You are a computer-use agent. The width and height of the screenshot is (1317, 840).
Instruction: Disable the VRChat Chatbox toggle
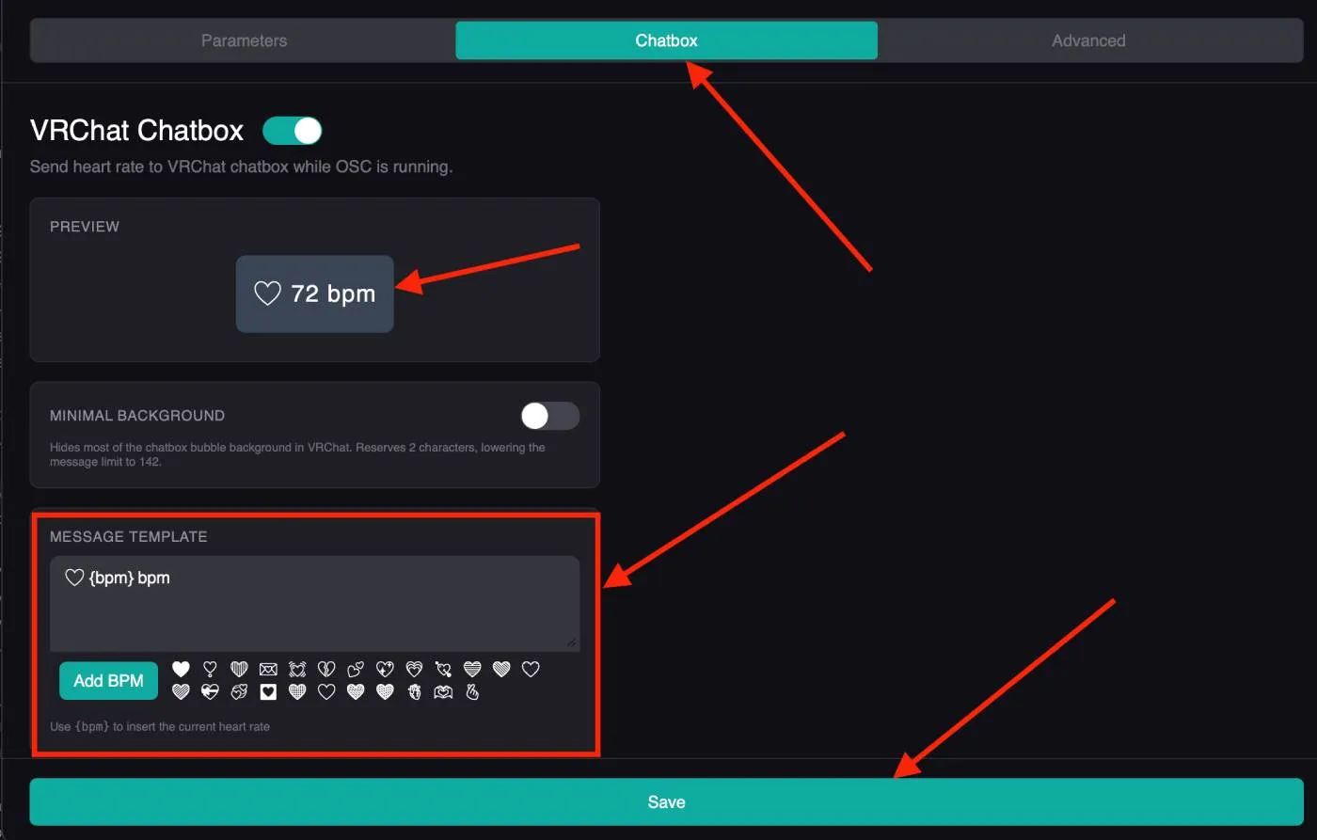point(293,131)
